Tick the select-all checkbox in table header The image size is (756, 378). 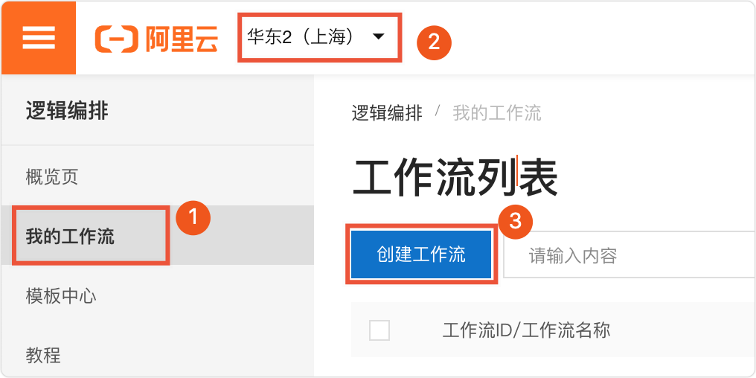[379, 330]
